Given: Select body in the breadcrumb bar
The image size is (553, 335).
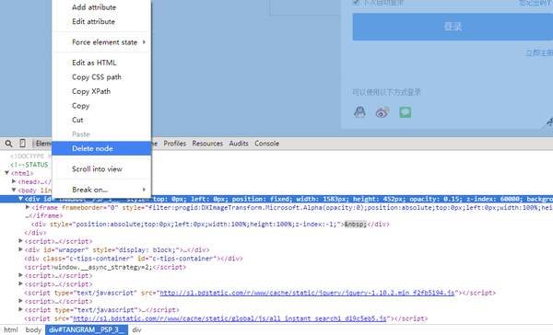Looking at the screenshot, I should (33, 330).
